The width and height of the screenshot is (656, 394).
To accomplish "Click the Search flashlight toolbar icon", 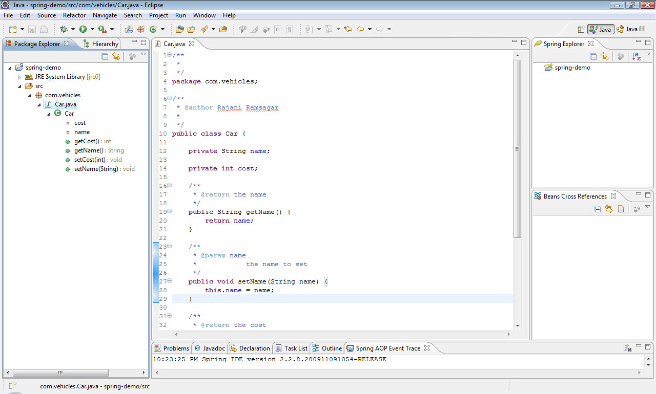I will point(203,29).
